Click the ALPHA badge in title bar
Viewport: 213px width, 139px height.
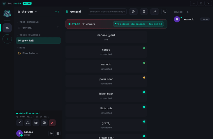[x=27, y=3]
